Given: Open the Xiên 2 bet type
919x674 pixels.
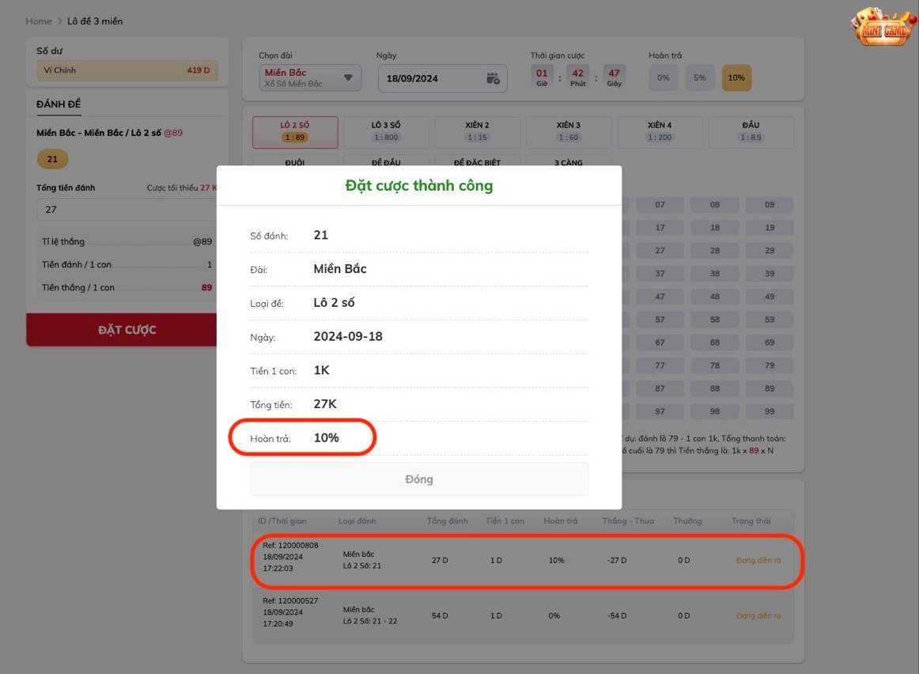Looking at the screenshot, I should [475, 132].
